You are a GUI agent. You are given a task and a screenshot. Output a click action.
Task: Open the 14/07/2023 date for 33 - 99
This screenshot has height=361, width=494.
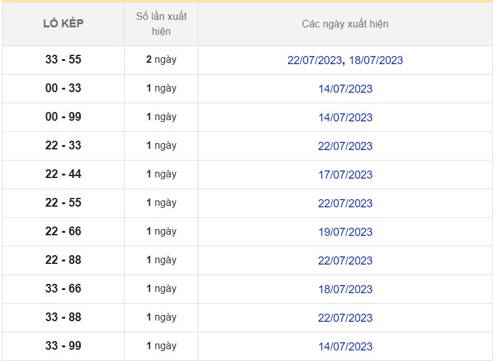tap(345, 347)
